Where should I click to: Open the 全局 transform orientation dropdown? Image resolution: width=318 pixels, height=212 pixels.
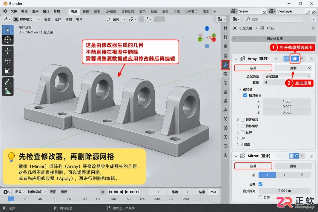[x=117, y=19]
